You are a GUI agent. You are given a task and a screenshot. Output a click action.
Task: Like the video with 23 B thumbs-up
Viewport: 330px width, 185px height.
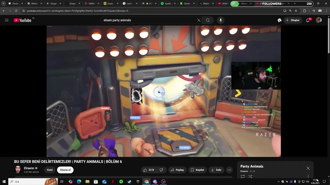pyautogui.click(x=149, y=170)
